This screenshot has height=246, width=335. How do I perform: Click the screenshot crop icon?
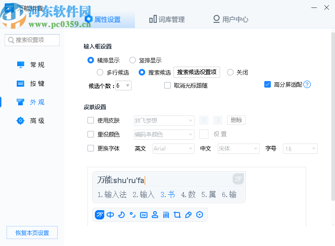(177, 215)
